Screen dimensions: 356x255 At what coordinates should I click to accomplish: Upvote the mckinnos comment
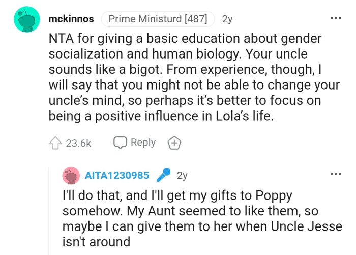tap(55, 143)
